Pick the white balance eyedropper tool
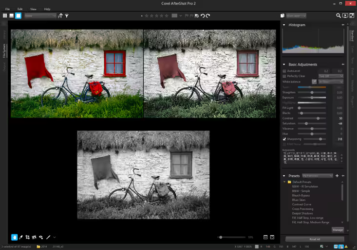Screen dimensions: 357x250 [314, 82]
